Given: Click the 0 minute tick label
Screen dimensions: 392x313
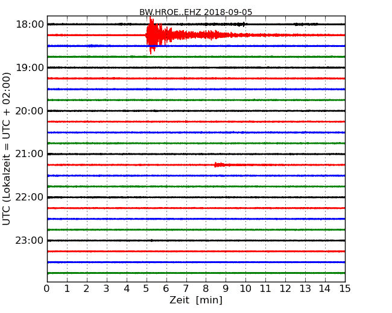Looking at the screenshot, I should pyautogui.click(x=47, y=289).
